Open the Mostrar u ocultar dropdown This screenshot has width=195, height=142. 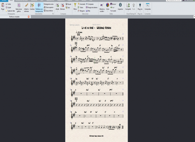[102, 10]
